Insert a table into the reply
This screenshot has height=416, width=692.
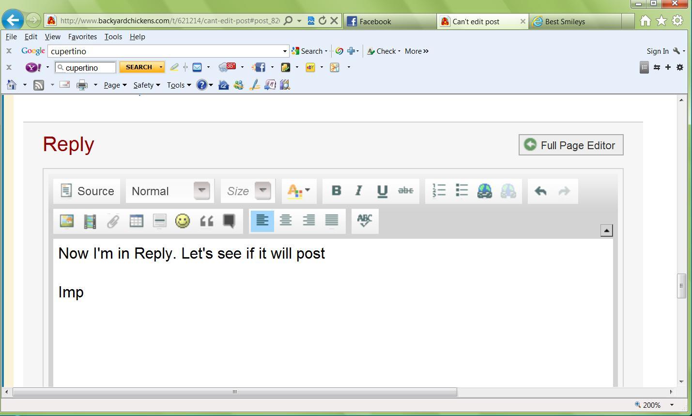[x=136, y=221]
